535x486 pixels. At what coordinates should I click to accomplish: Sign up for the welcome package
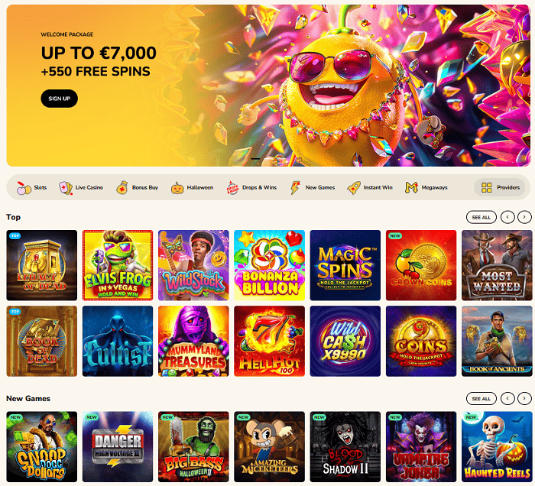(60, 99)
